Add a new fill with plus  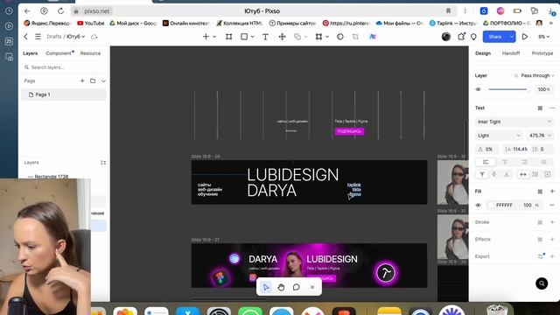point(552,192)
